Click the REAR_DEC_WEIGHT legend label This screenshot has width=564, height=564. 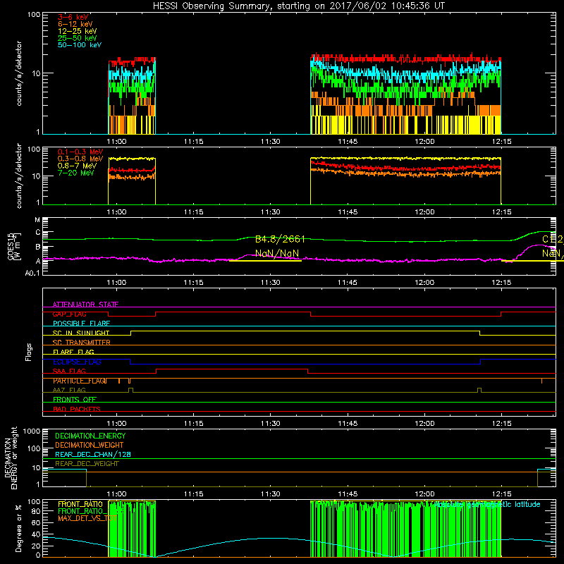click(x=87, y=464)
